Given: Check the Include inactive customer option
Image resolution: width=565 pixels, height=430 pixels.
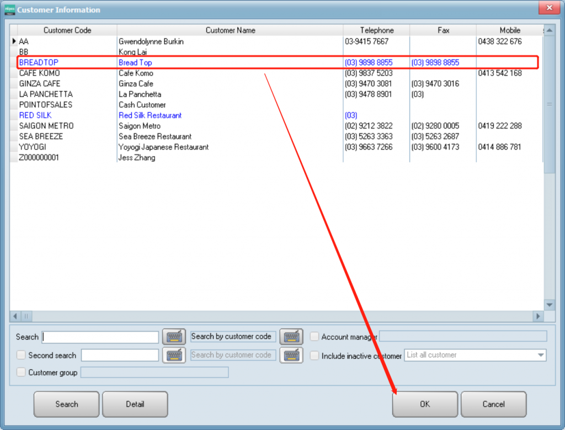Looking at the screenshot, I should point(315,355).
